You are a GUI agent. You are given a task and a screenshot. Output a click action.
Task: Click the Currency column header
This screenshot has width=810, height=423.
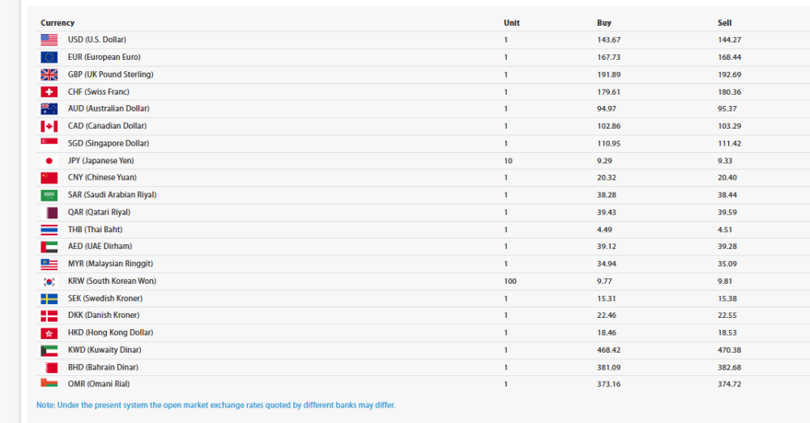[58, 23]
